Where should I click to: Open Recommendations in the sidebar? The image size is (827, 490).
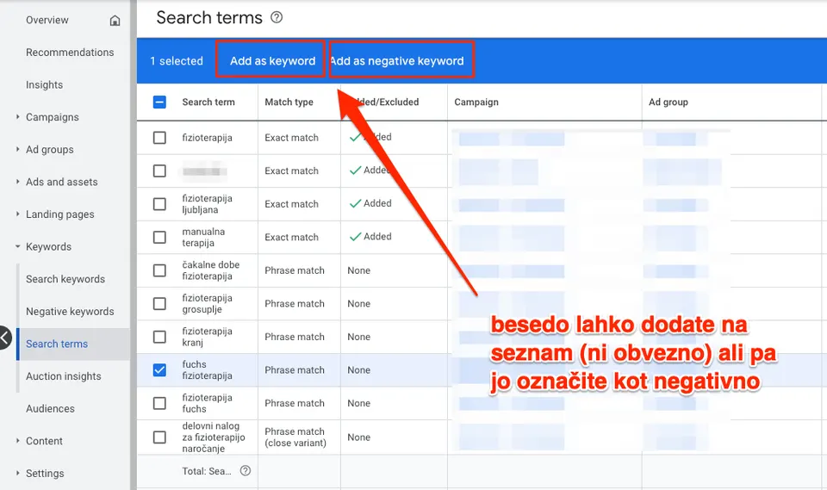pyautogui.click(x=70, y=53)
